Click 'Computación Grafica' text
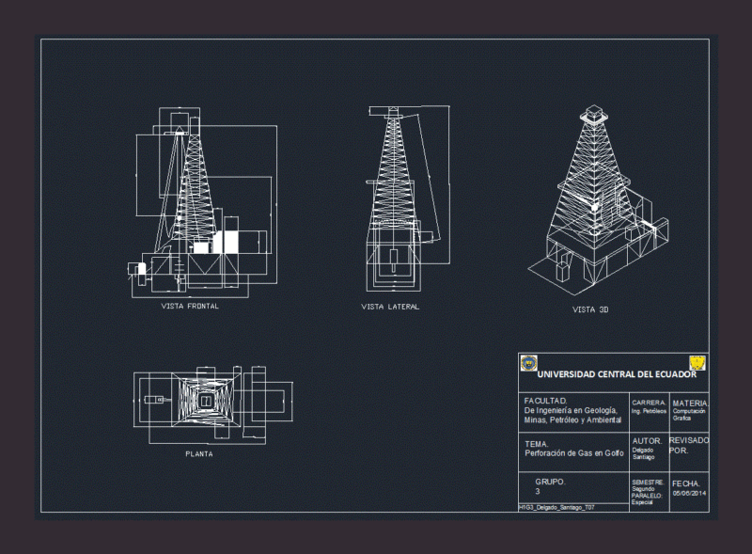Screen dimensions: 752x554 689,415
